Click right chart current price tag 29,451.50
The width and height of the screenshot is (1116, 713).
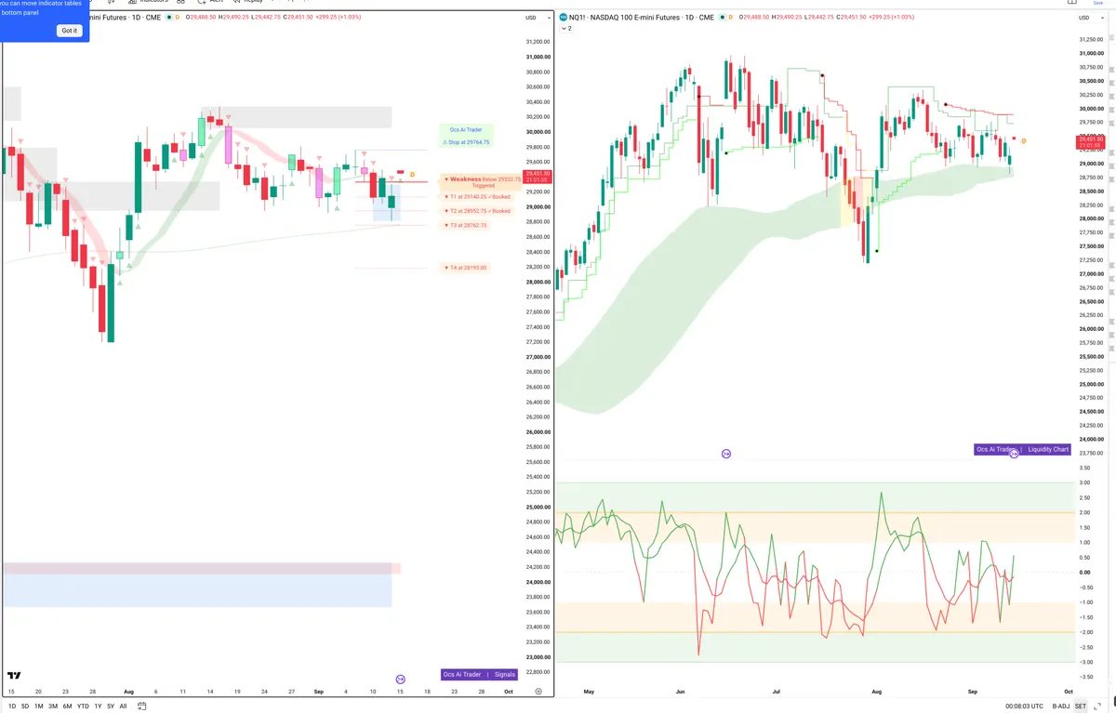[x=1090, y=142]
